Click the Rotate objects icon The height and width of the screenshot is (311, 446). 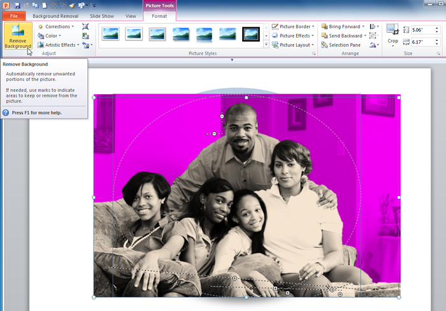click(374, 45)
